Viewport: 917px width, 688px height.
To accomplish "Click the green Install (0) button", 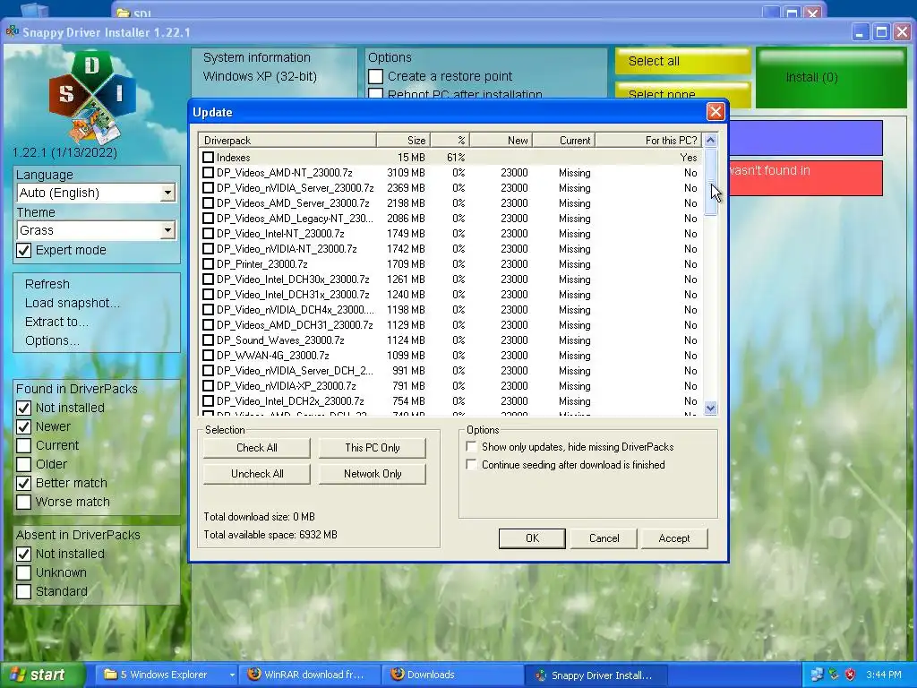I will 831,78.
